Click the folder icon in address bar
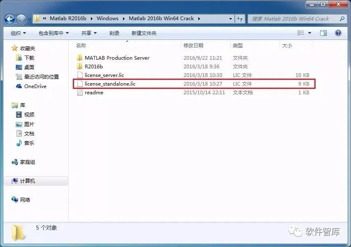 (37, 19)
